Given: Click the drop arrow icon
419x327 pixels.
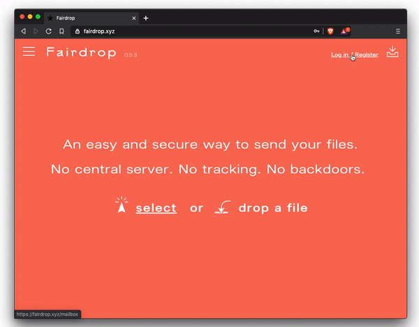Looking at the screenshot, I should (222, 207).
